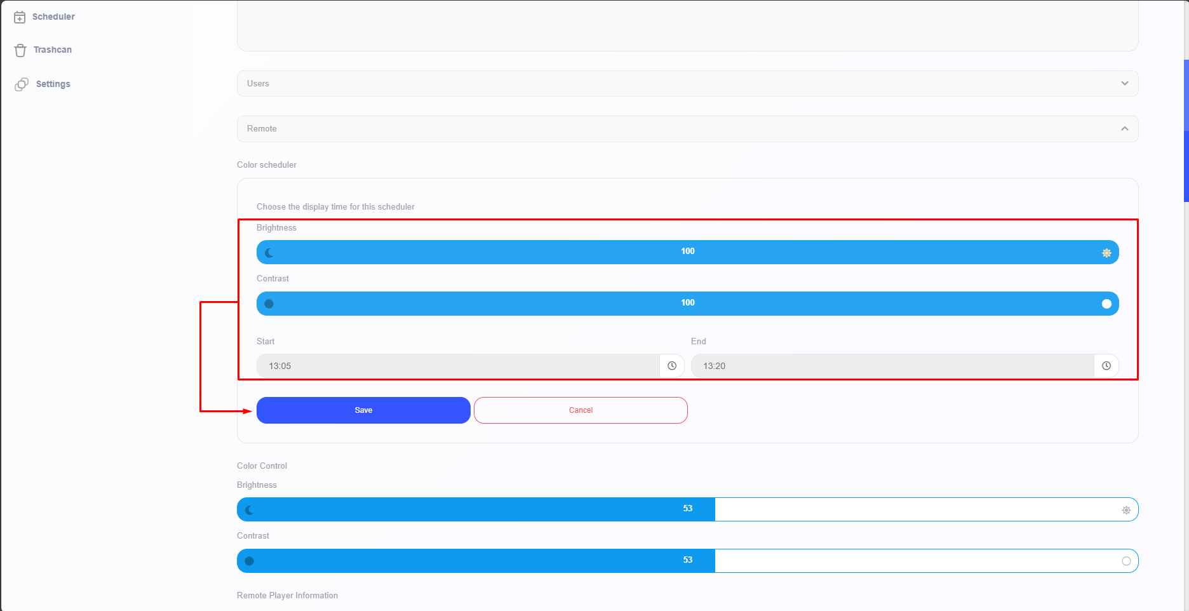Go to Settings in sidebar
Screen dimensions: 1189x611
click(x=53, y=84)
